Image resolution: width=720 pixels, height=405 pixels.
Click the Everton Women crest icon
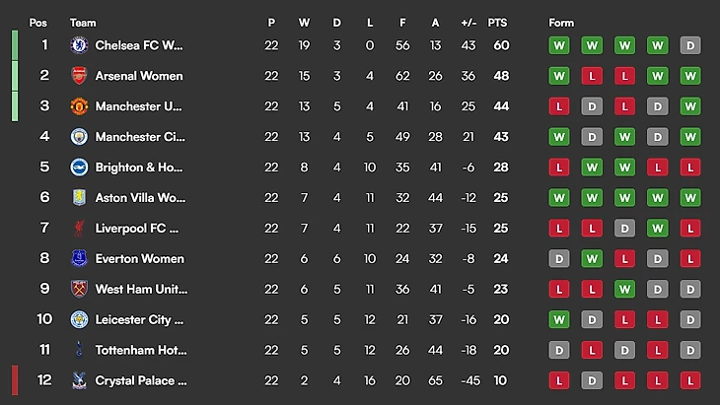(79, 258)
